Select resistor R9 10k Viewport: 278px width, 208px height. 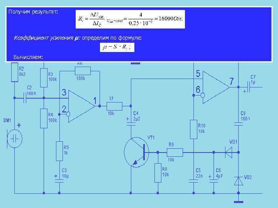click(x=175, y=153)
